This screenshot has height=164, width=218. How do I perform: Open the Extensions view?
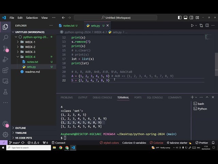click(5, 70)
